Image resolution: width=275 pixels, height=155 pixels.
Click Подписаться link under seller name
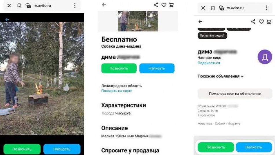click(209, 63)
